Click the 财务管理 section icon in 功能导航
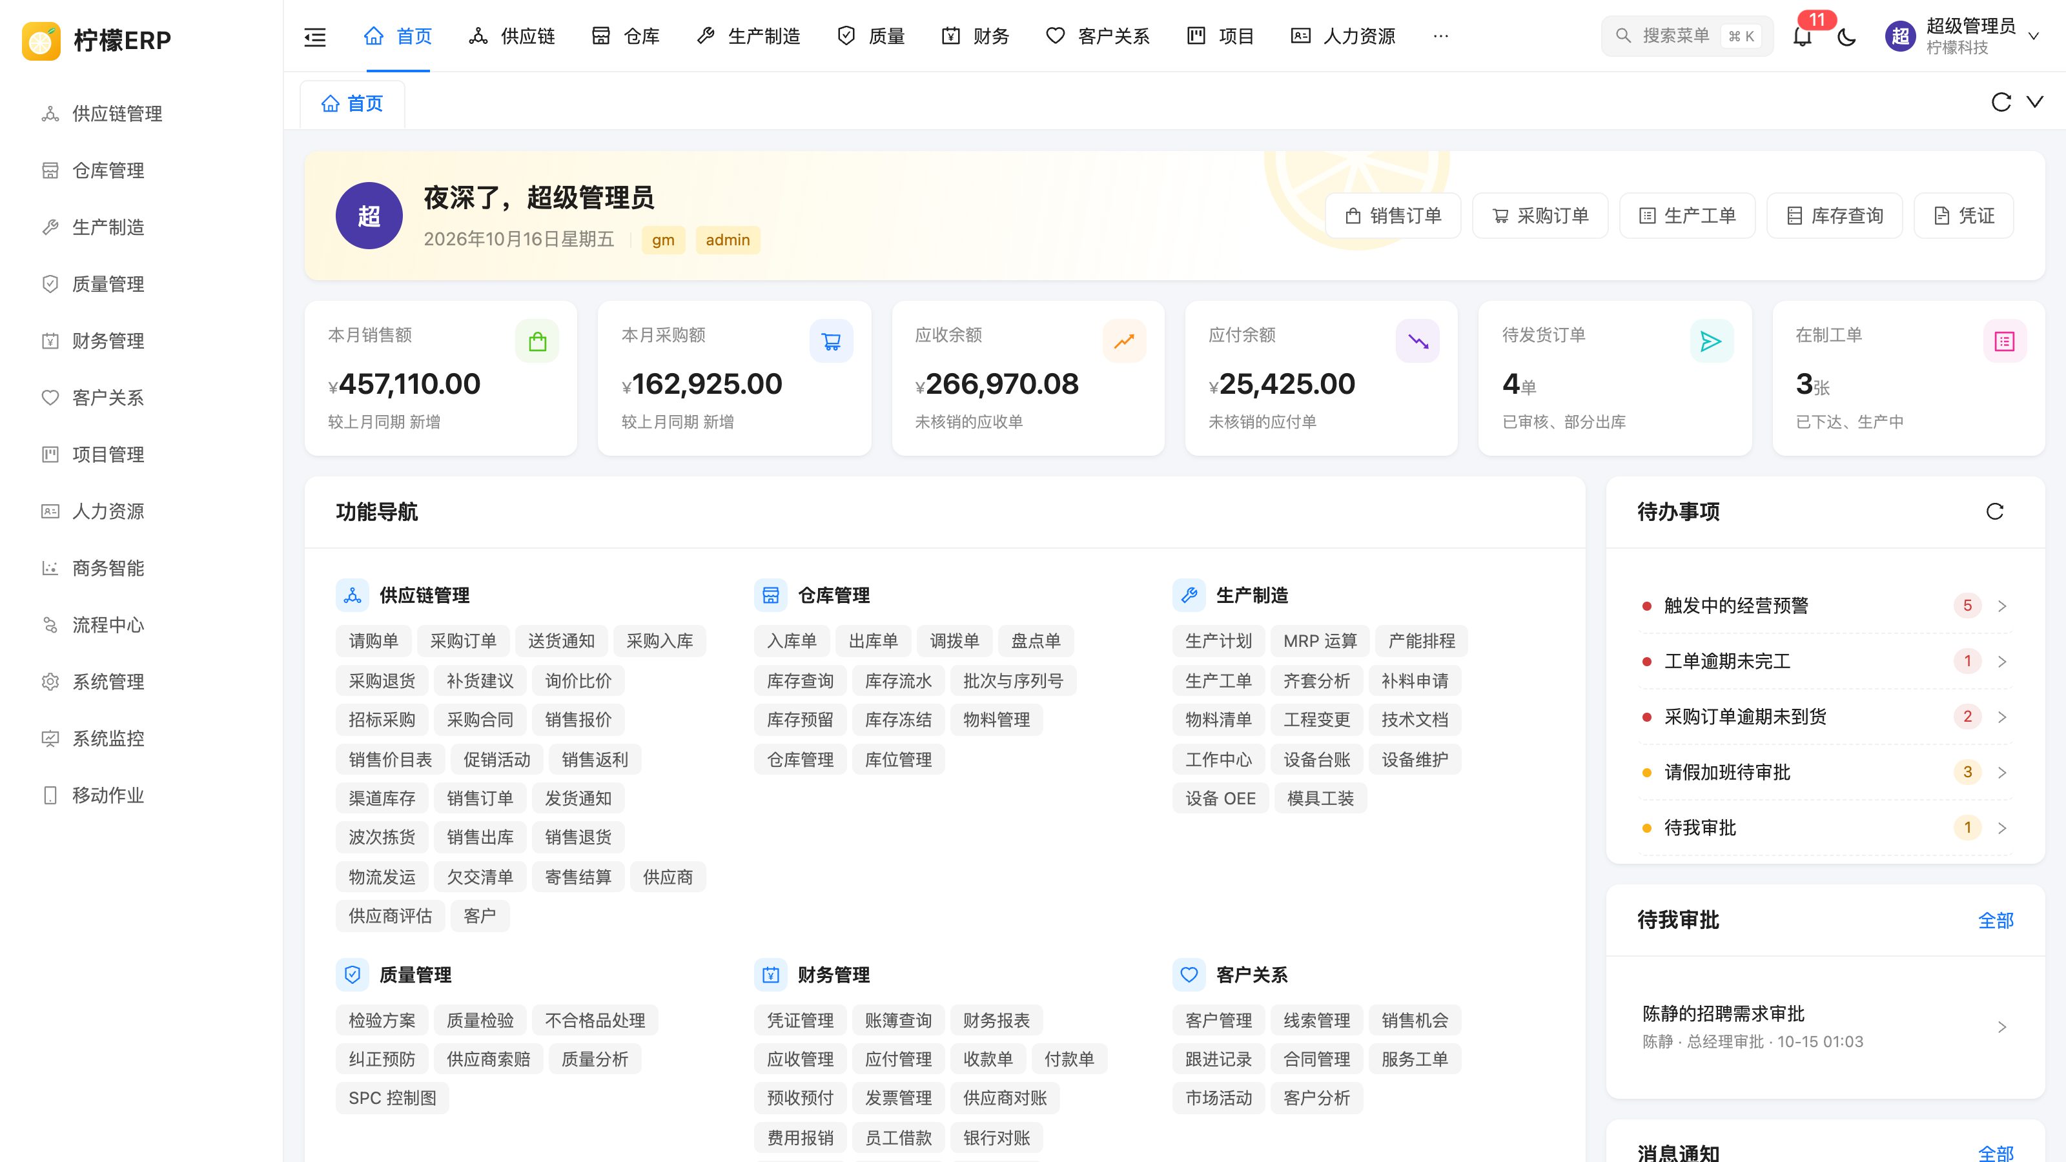2066x1162 pixels. pyautogui.click(x=771, y=974)
